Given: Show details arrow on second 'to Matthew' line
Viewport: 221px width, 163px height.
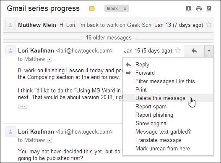Looking at the screenshot, I should coord(49,140).
